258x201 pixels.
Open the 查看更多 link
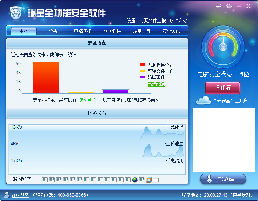[156, 84]
